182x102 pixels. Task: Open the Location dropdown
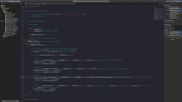click(x=175, y=10)
